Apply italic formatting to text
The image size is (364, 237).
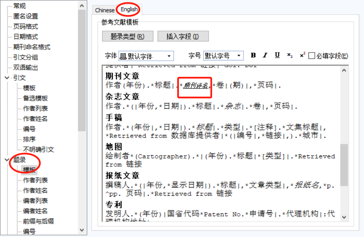pos(265,56)
